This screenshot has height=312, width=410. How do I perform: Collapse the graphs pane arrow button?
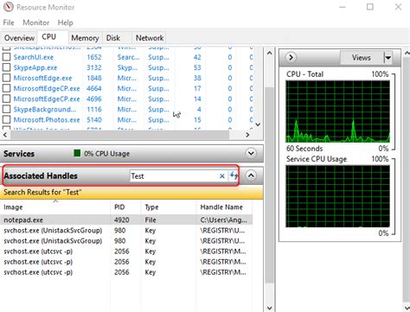[x=291, y=57]
